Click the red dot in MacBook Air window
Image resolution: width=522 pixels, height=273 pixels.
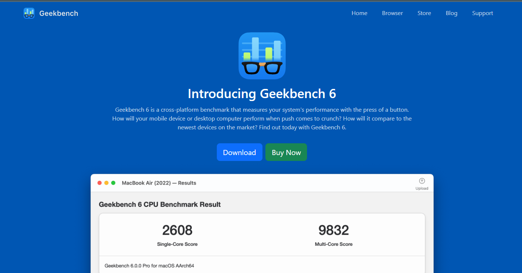99,183
